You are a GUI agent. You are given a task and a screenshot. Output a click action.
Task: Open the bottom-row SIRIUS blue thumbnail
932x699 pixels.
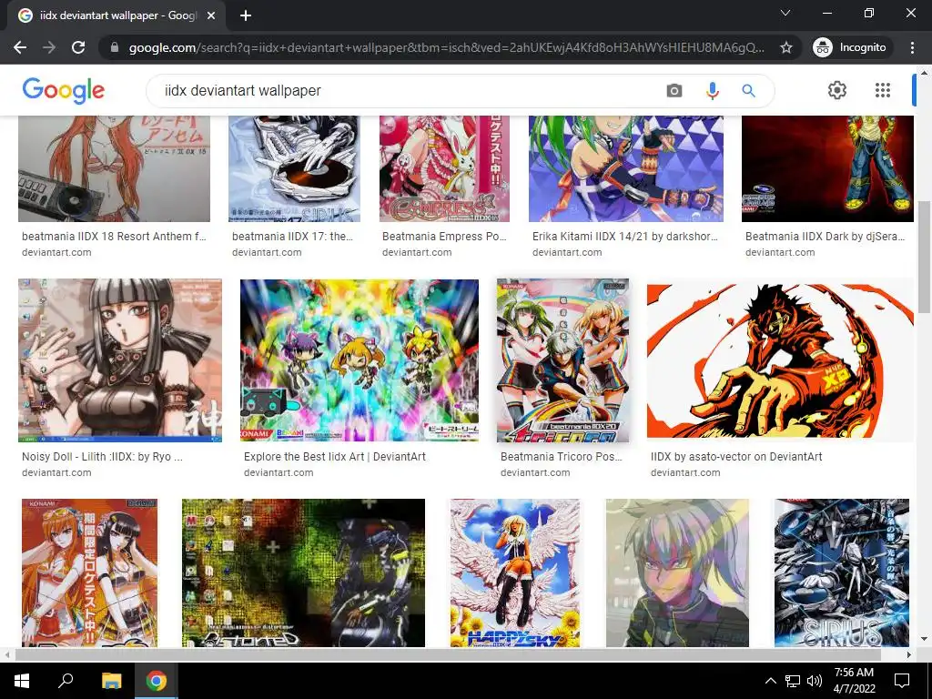coord(842,572)
